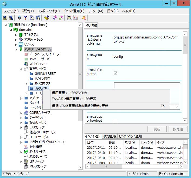Toggle the amx.isSingleton checkbox
This screenshot has height=178, width=191.
click(116, 73)
